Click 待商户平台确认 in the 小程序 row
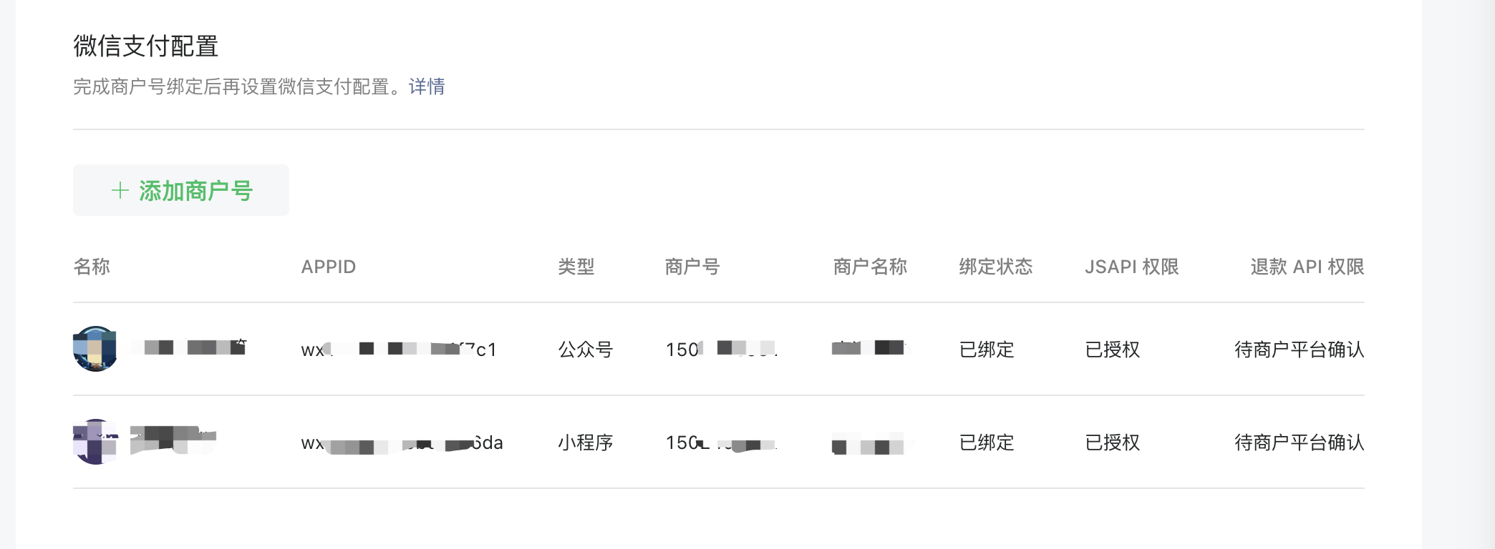 (1300, 442)
